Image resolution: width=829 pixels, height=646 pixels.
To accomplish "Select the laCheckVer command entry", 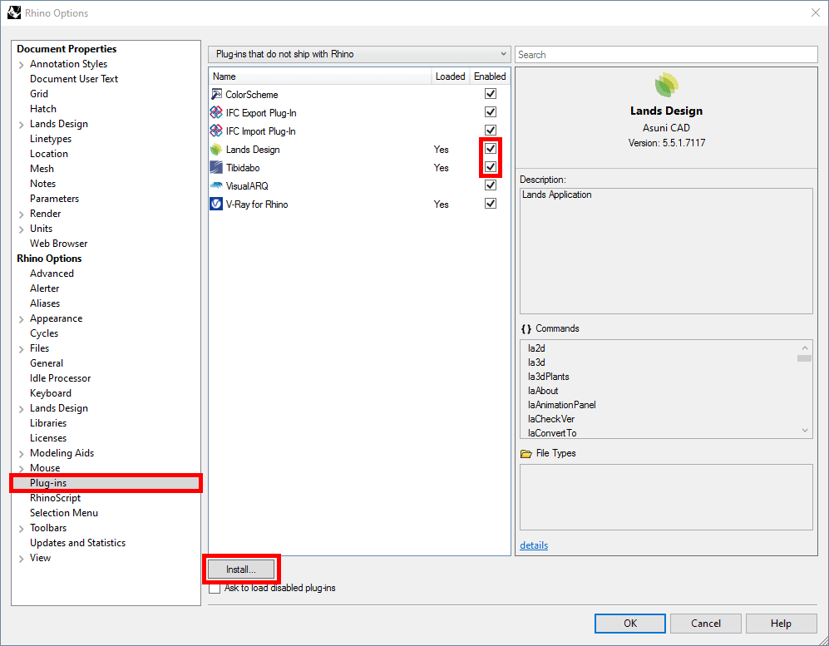I will (551, 419).
